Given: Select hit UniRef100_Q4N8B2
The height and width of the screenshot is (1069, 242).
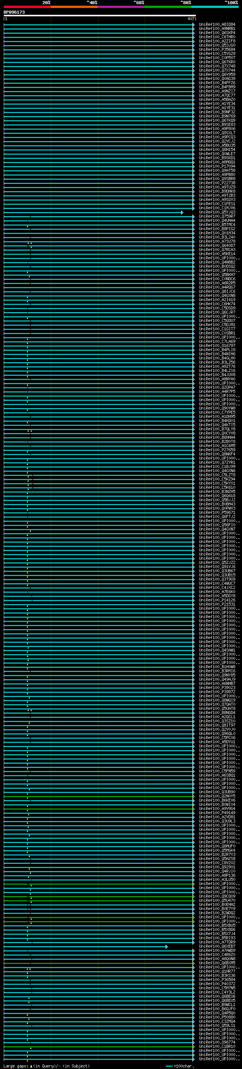Looking at the screenshot, I should 217,262.
